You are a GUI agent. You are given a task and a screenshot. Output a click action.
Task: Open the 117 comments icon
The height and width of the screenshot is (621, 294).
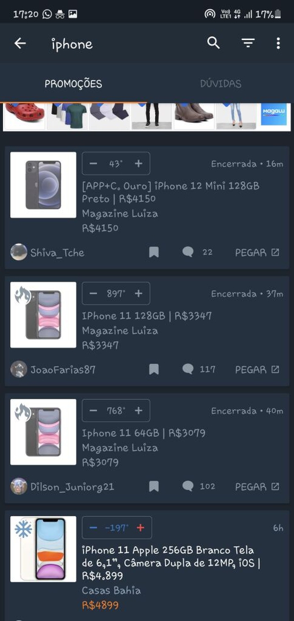(188, 369)
